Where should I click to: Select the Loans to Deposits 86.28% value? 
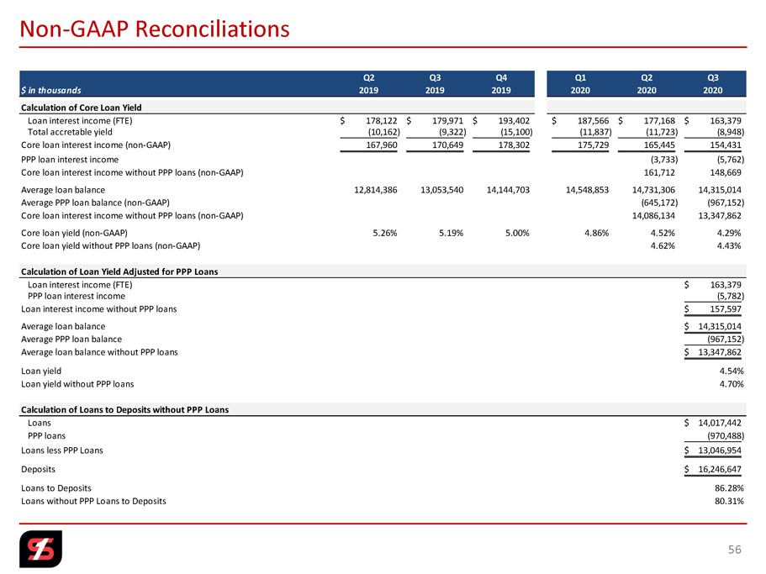pos(729,488)
